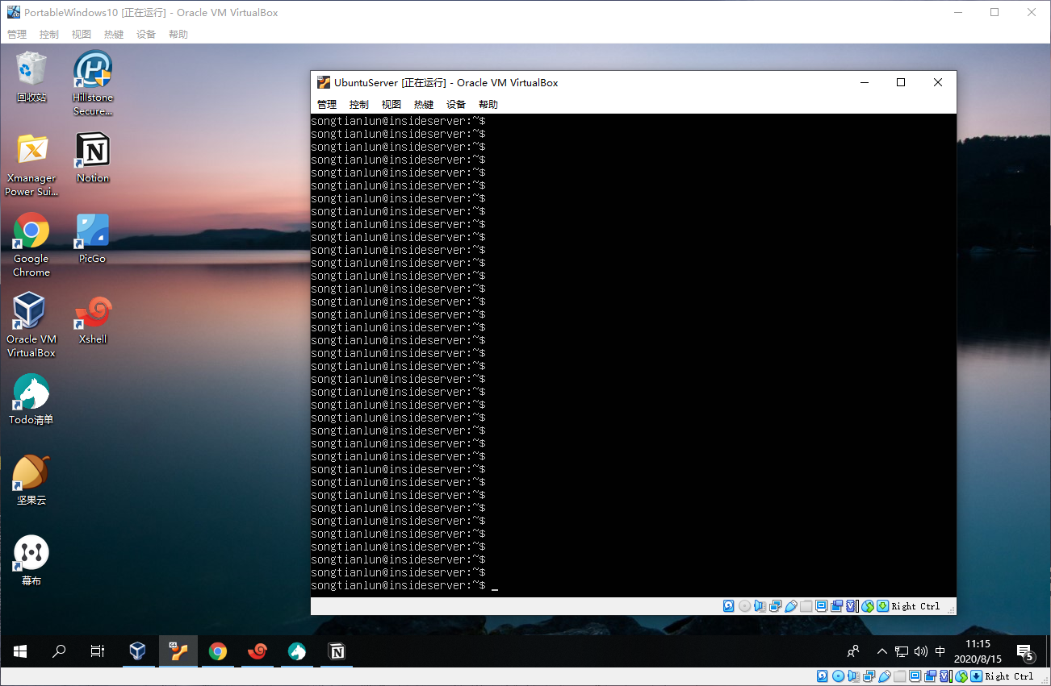This screenshot has width=1051, height=686.
Task: Click CPU V indicator in UbuntuServer status bar
Action: coord(852,606)
